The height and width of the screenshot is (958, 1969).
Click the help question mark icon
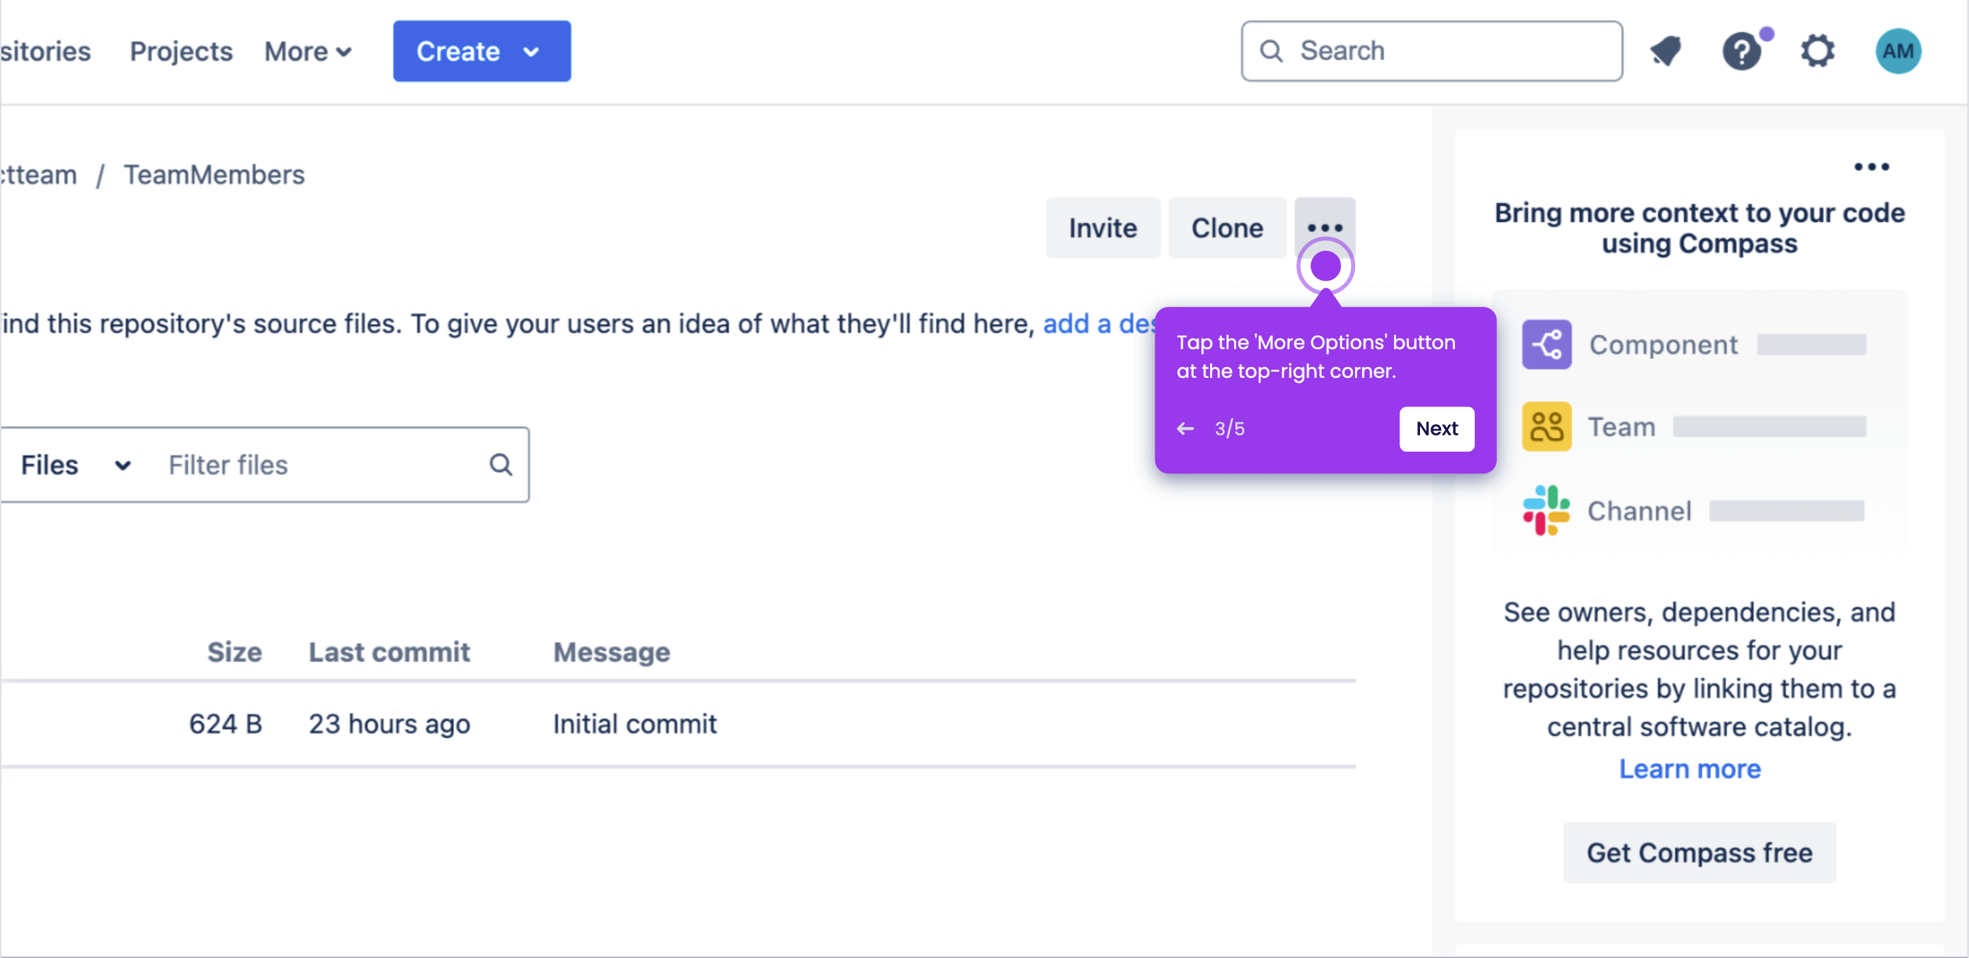tap(1741, 51)
